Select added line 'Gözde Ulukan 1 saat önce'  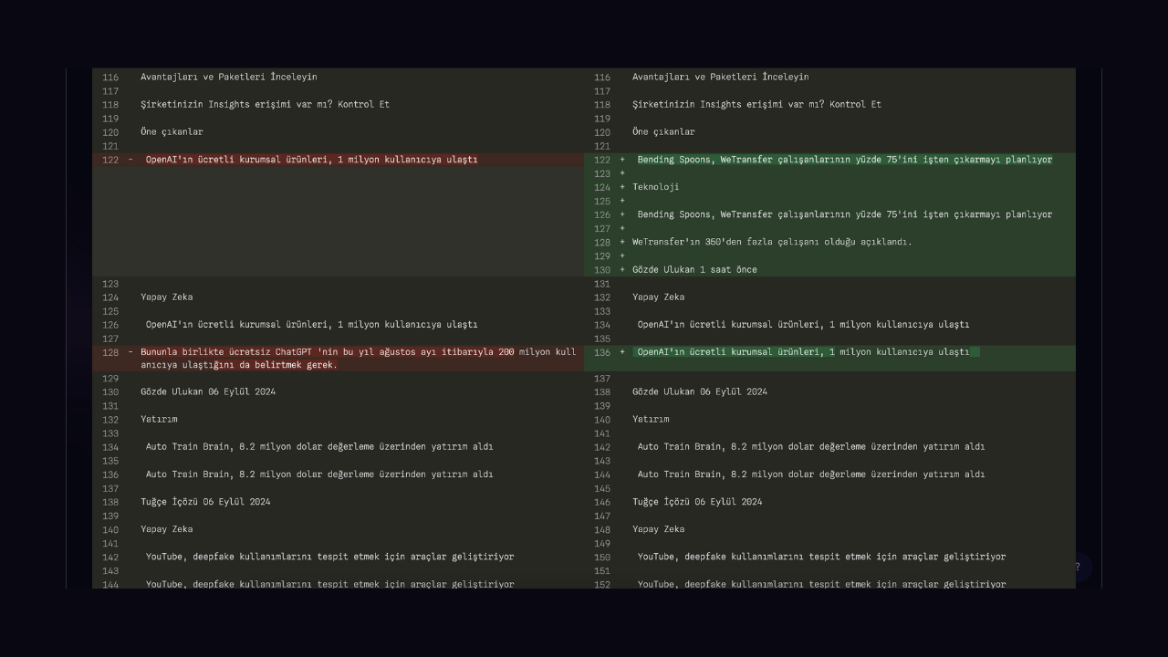pyautogui.click(x=694, y=270)
